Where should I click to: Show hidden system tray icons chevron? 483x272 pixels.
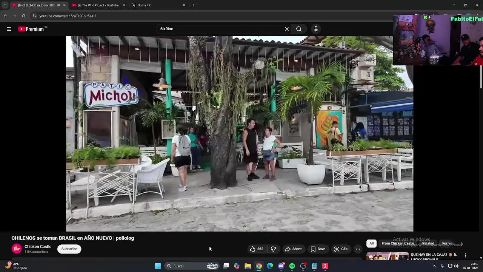(x=434, y=266)
